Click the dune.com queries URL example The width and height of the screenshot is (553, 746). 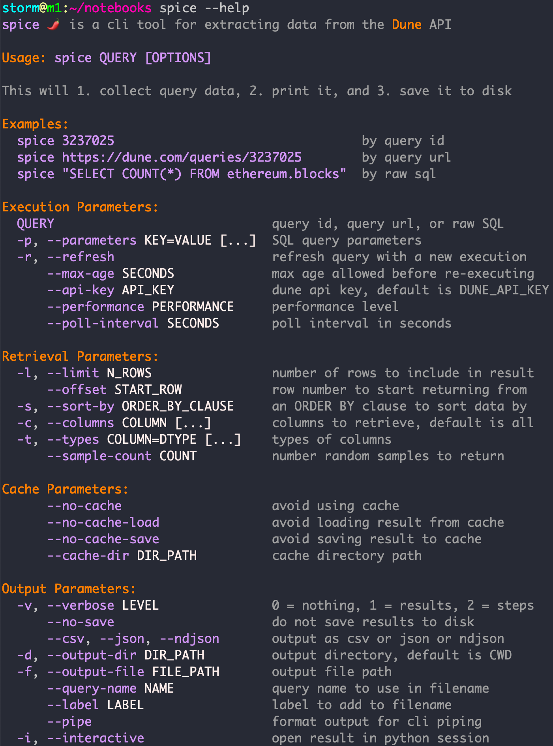click(x=182, y=157)
